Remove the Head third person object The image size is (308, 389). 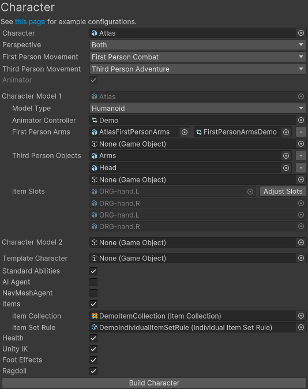(301, 168)
